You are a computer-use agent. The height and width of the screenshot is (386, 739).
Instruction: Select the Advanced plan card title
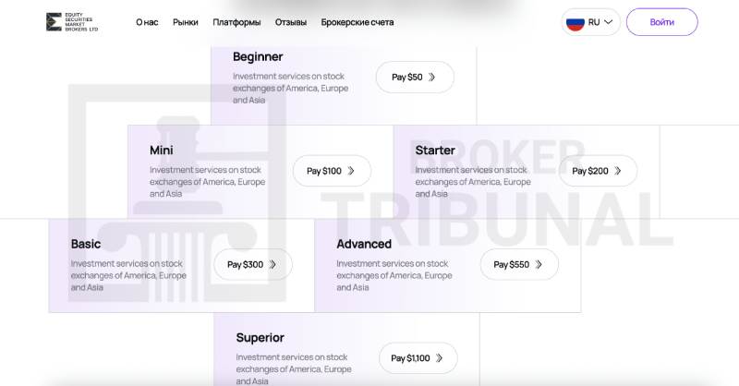[364, 244]
